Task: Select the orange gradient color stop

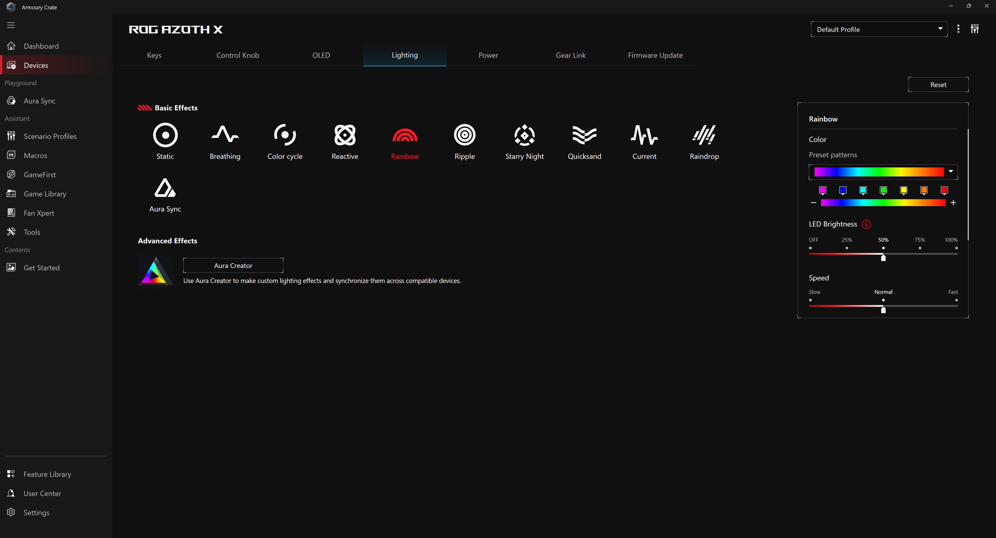Action: pyautogui.click(x=924, y=190)
